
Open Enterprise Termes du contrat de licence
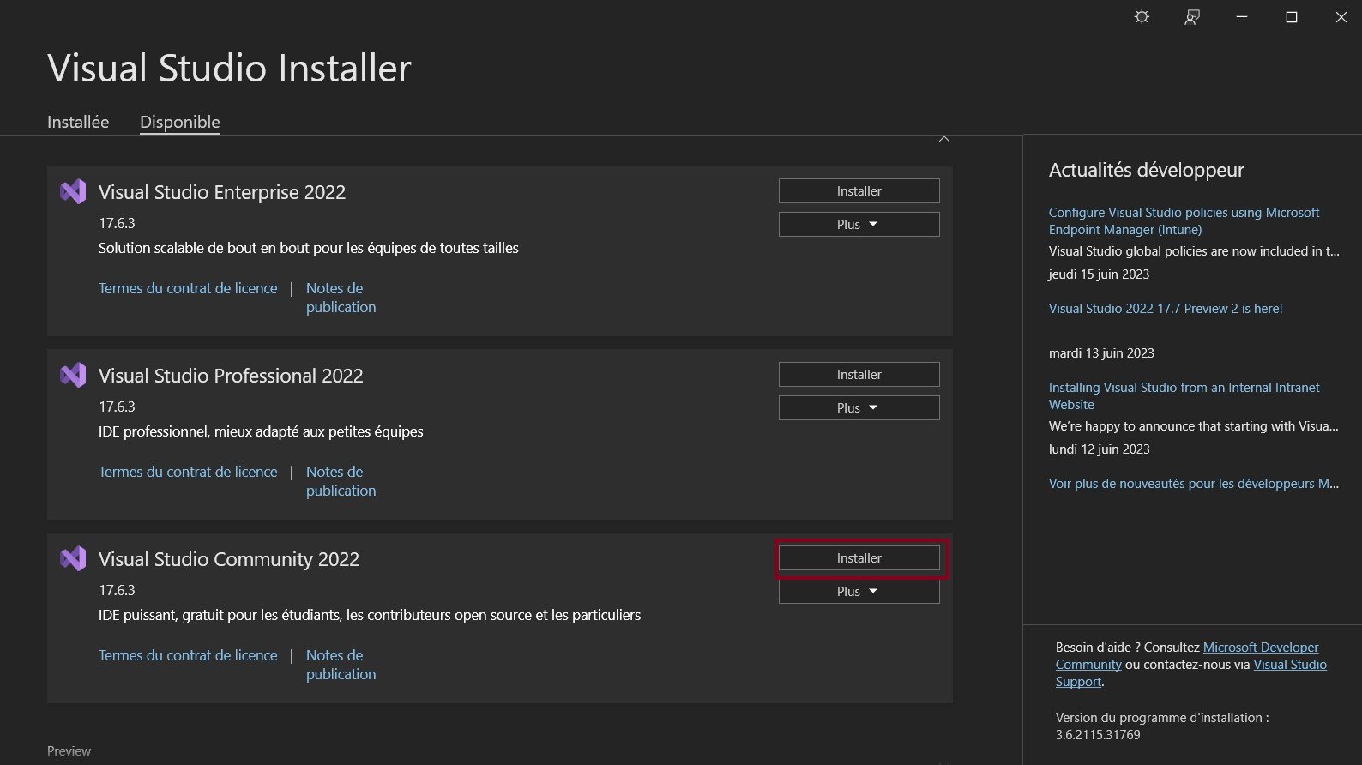pos(188,288)
